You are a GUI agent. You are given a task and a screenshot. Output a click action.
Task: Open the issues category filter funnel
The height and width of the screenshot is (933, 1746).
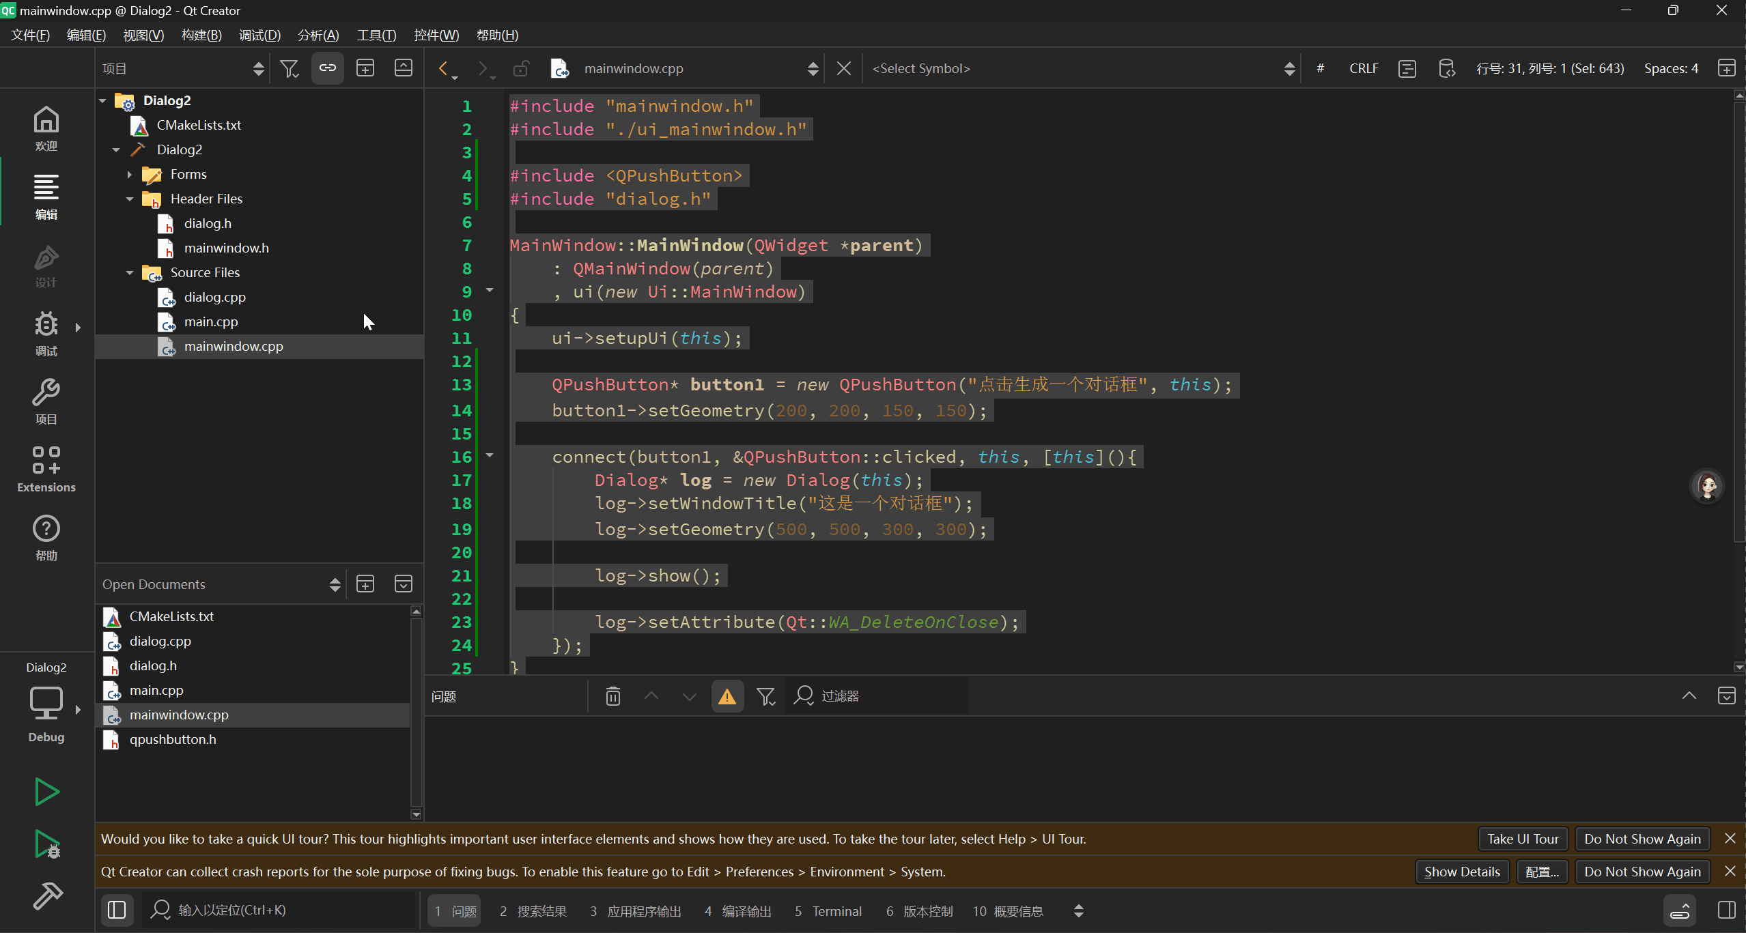765,696
